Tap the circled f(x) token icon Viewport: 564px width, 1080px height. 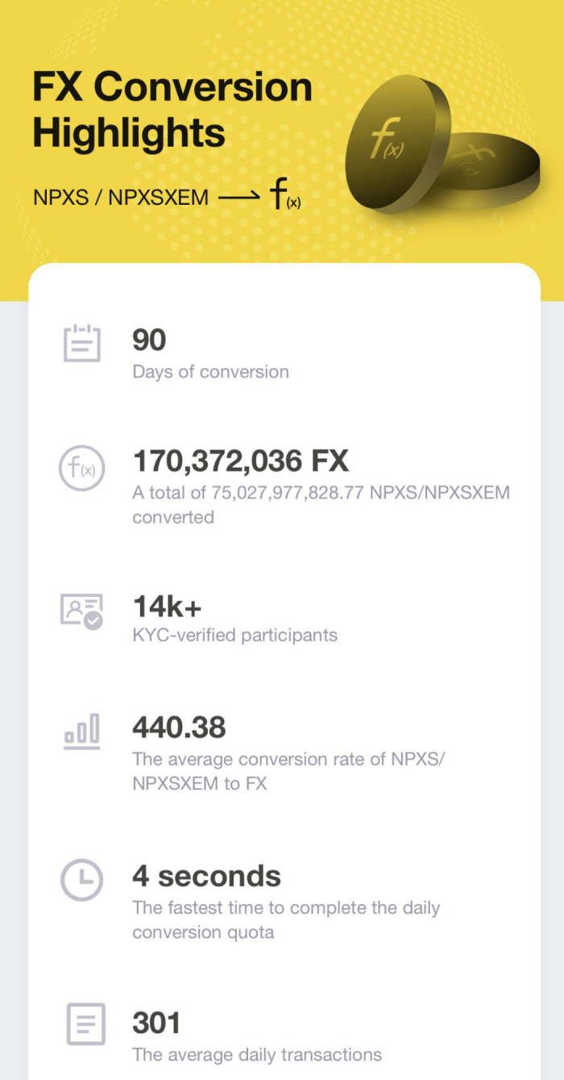pos(82,469)
